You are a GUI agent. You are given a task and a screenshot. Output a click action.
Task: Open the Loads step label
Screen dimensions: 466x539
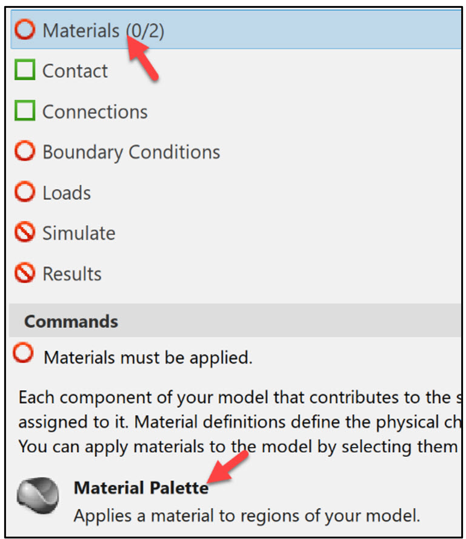67,193
